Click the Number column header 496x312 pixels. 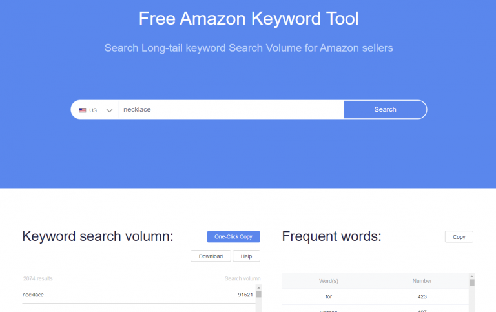[x=422, y=281]
